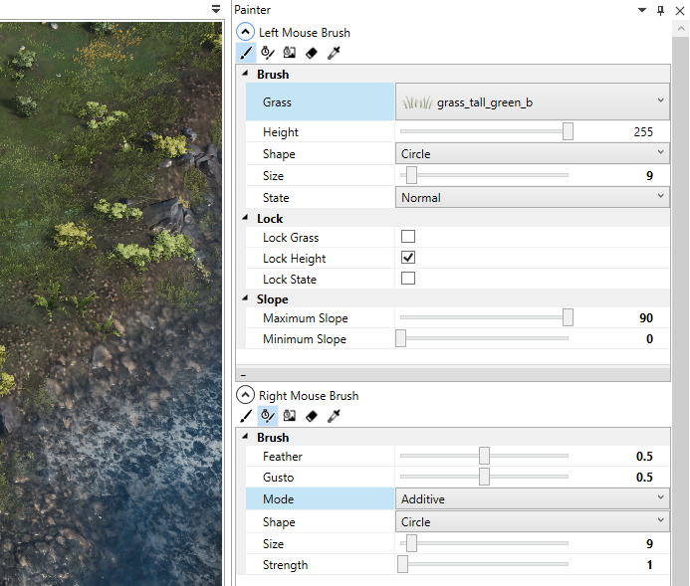
Task: Collapse the Brush group in Left Mouse Brush
Action: tap(245, 74)
